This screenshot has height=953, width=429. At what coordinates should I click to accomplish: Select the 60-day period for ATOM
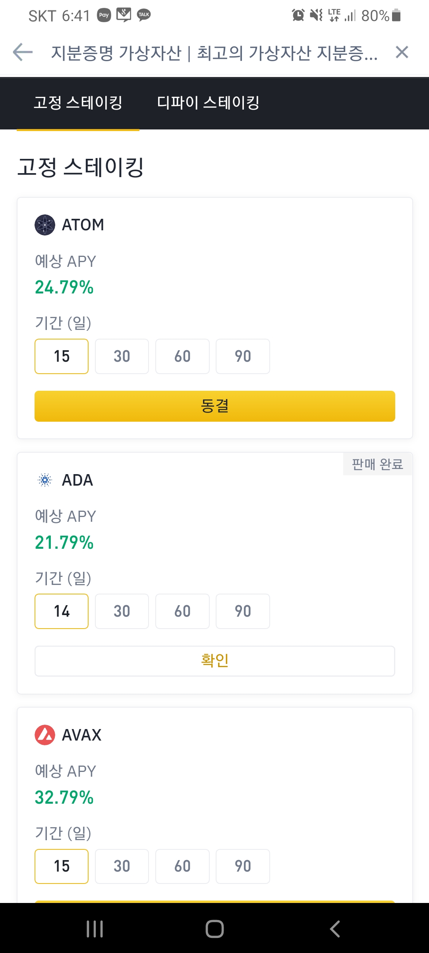(x=182, y=356)
